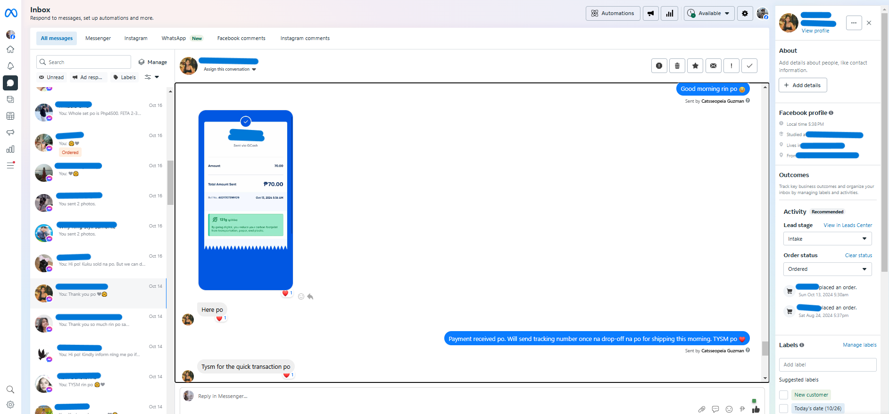
Task: Open the All tools menu icon in sidebar
Action: pos(10,165)
